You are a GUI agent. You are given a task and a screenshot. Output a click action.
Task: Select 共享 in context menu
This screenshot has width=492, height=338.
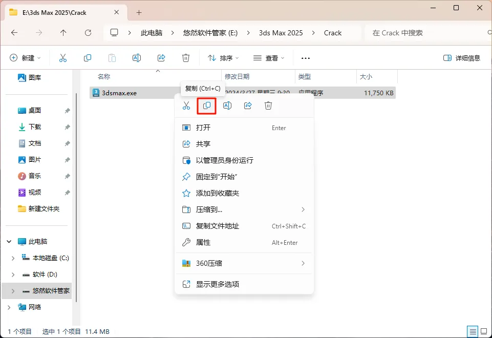point(244,144)
